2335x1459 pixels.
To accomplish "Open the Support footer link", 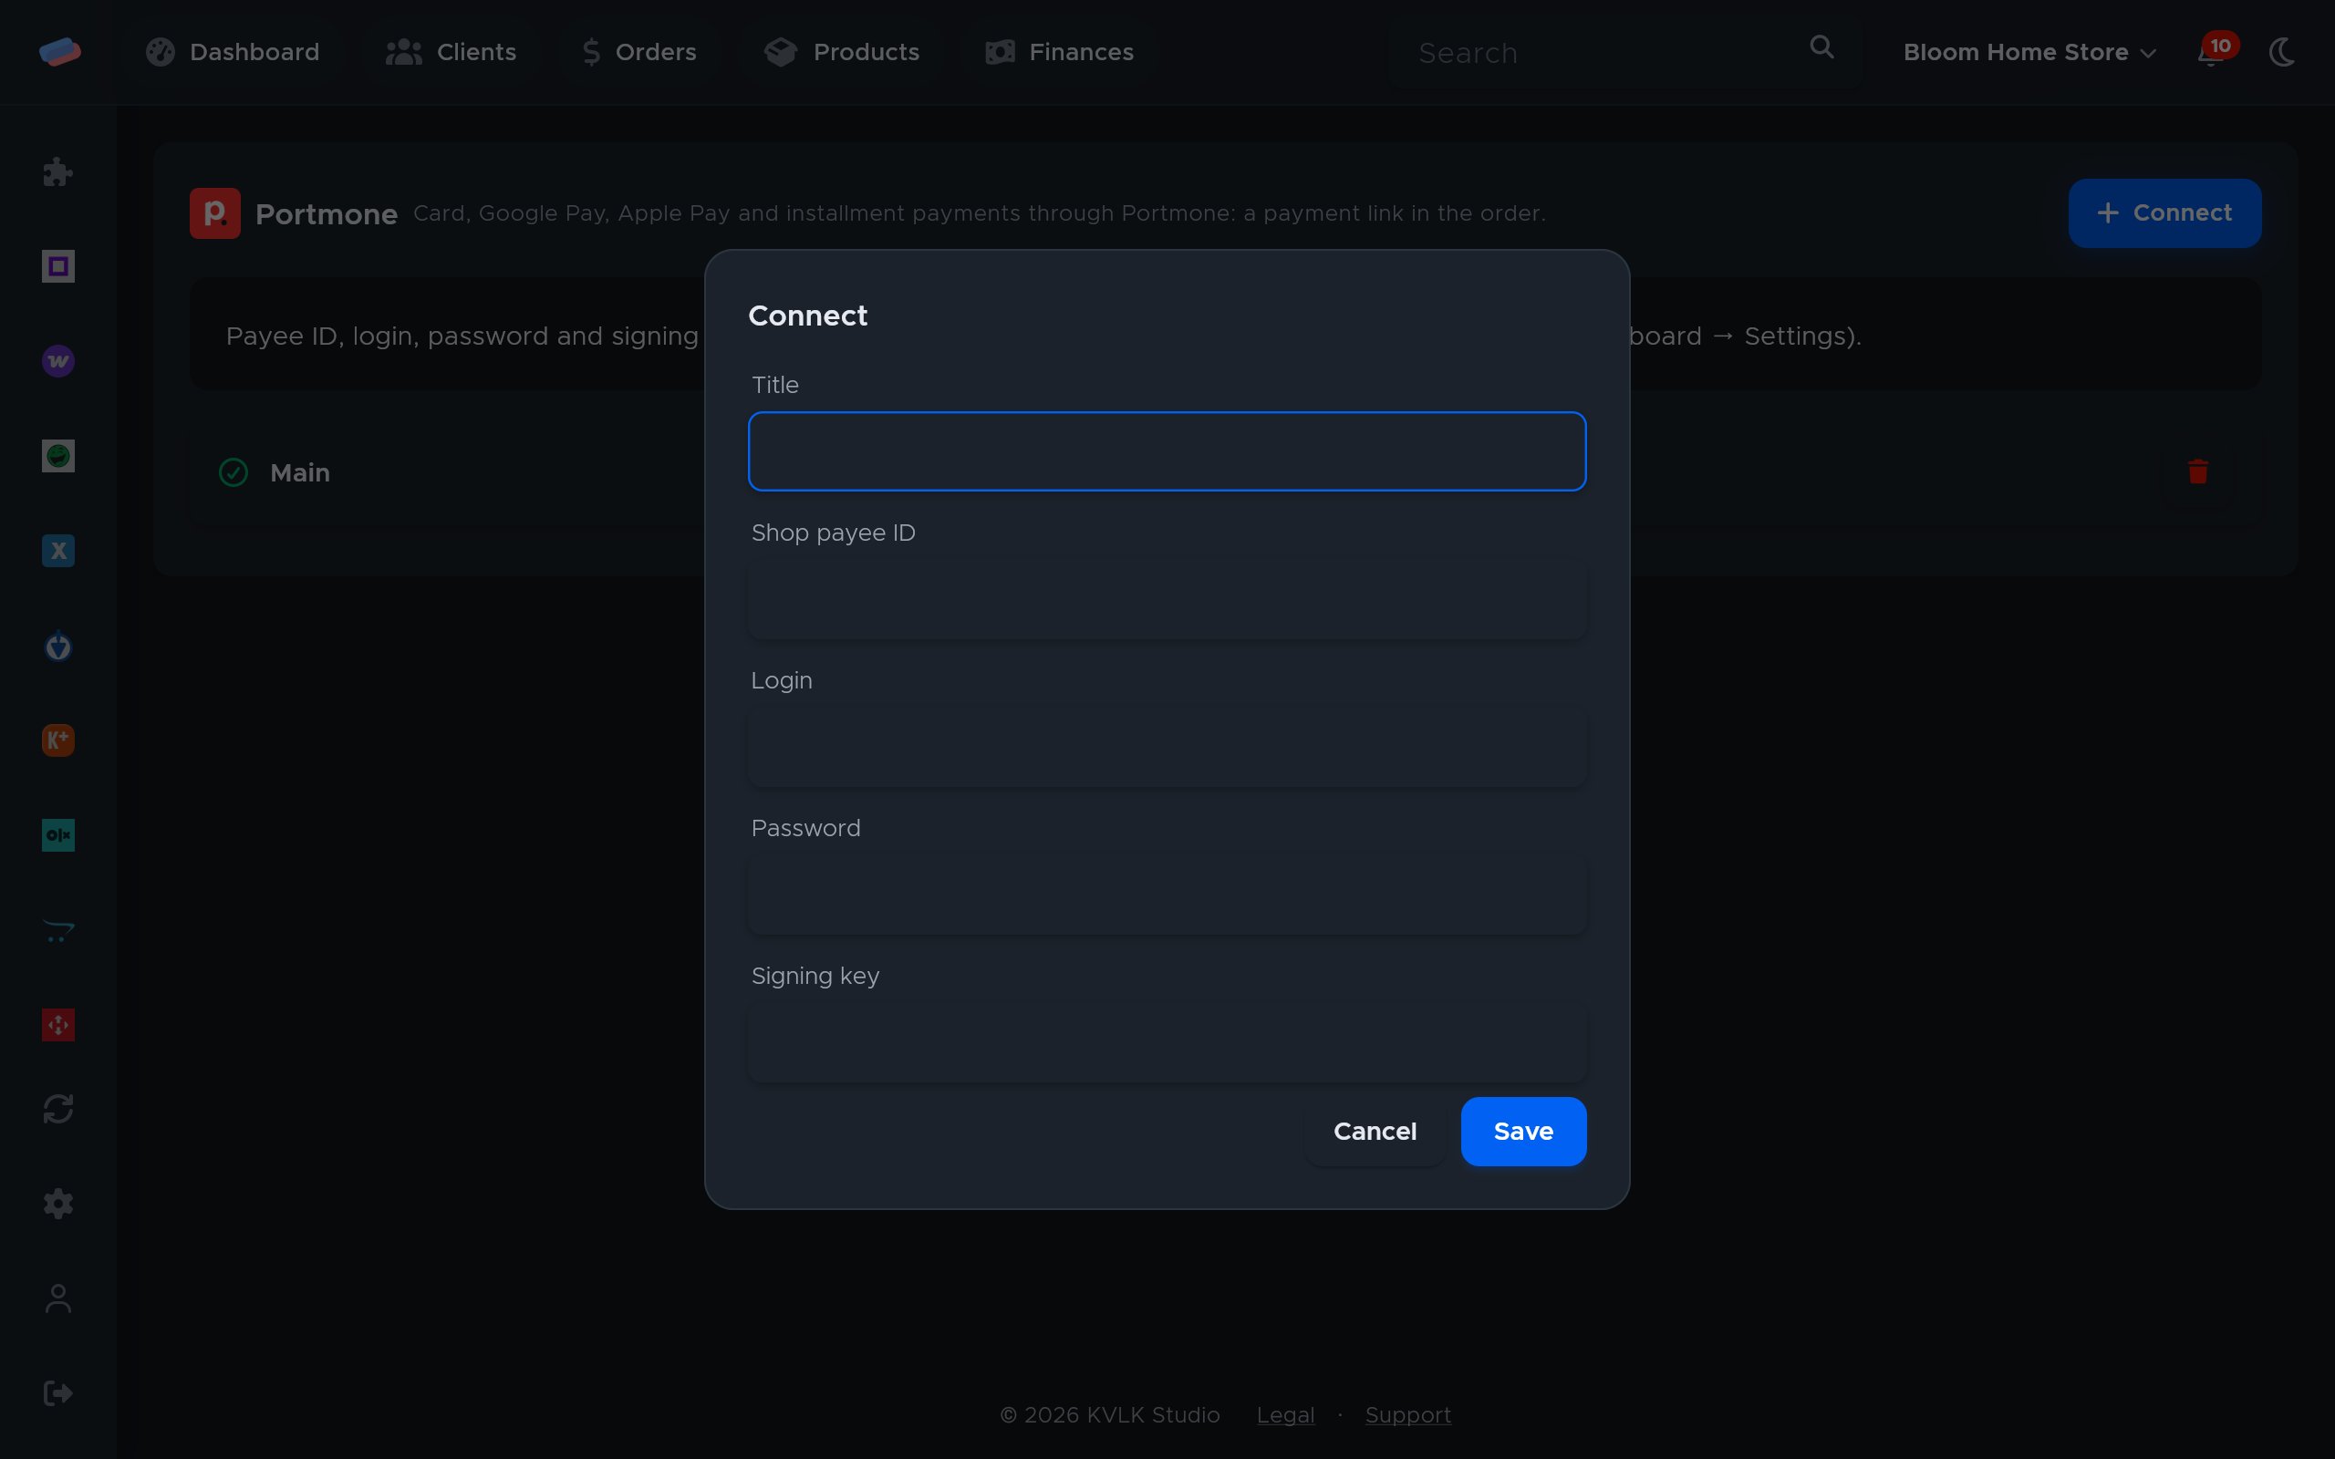I will pos(1407,1415).
